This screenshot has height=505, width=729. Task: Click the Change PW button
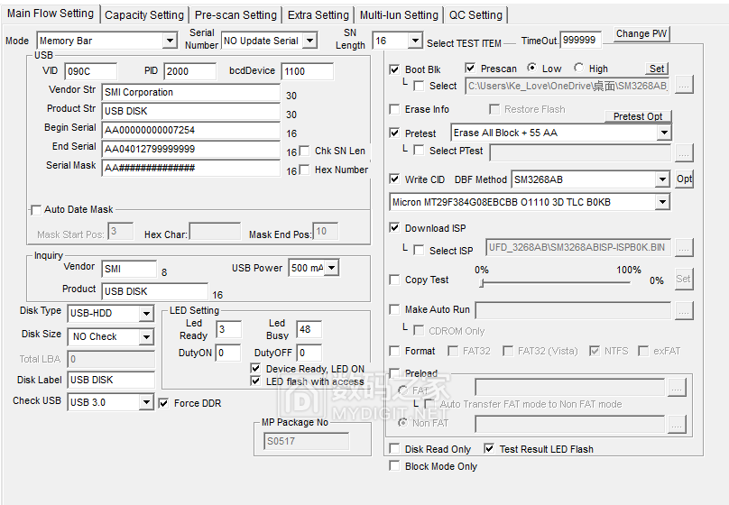641,34
